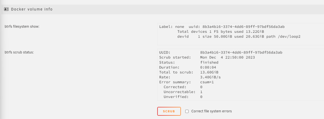Click the 'Total devices 1 FS bytes used' line
This screenshot has height=119, width=324.
pyautogui.click(x=221, y=32)
